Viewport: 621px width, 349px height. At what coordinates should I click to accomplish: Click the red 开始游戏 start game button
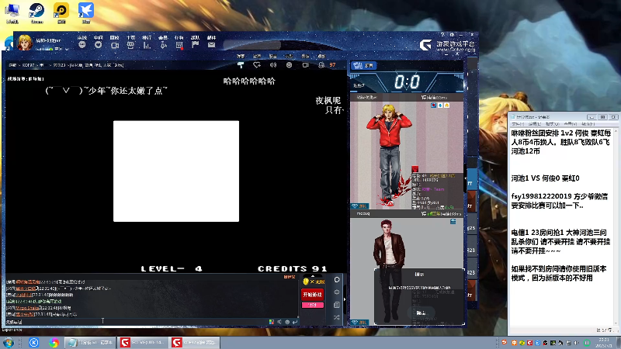tap(313, 295)
